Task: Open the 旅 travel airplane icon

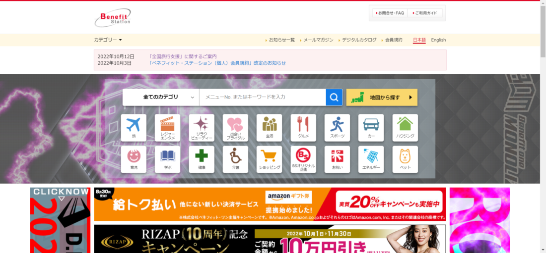Action: [x=134, y=128]
